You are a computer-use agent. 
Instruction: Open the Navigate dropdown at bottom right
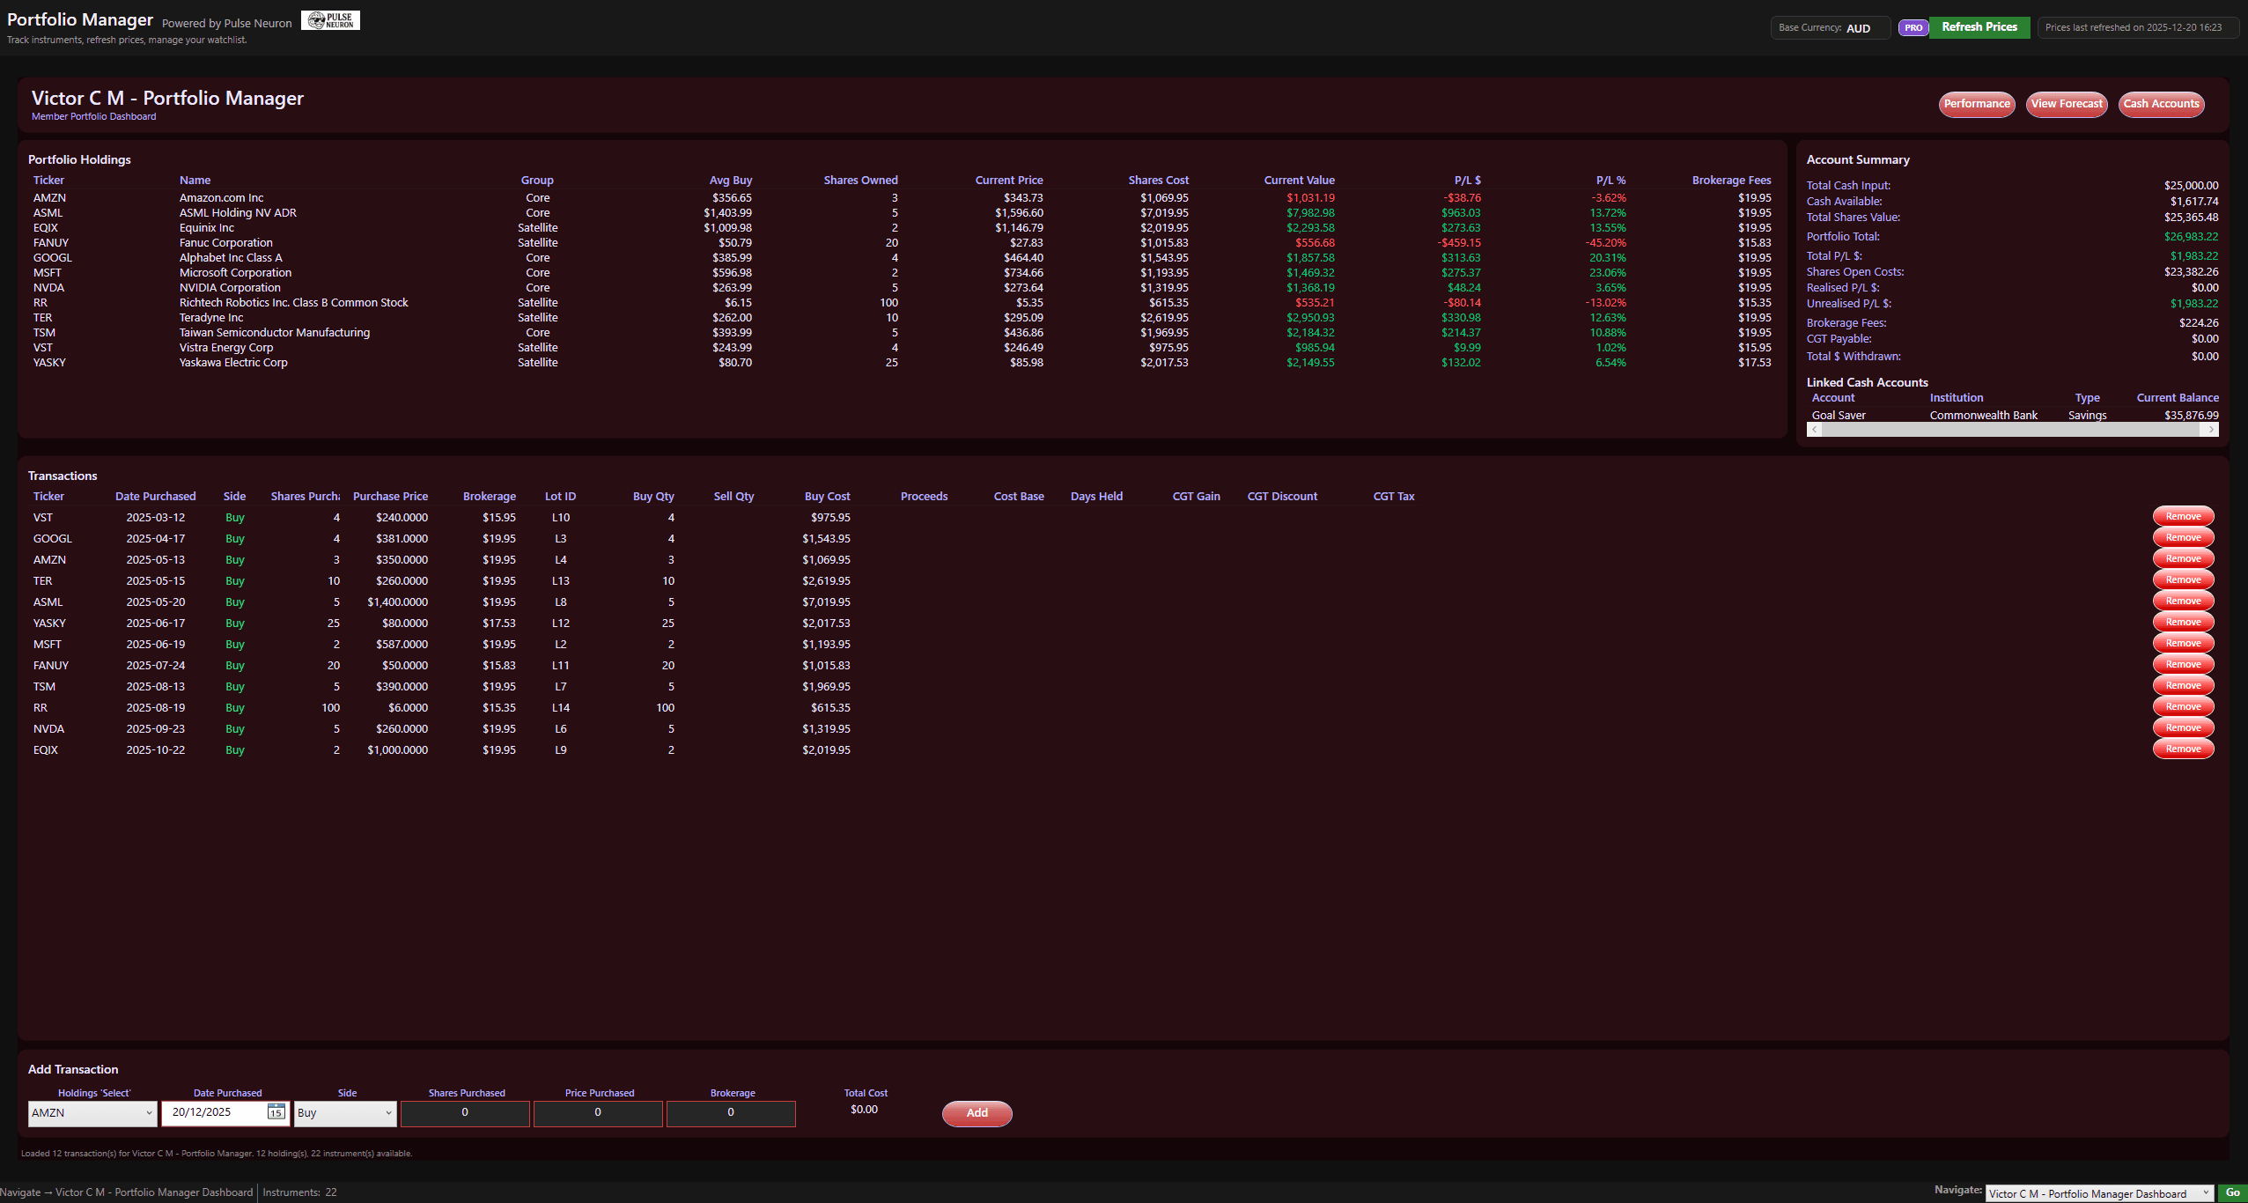click(2099, 1193)
